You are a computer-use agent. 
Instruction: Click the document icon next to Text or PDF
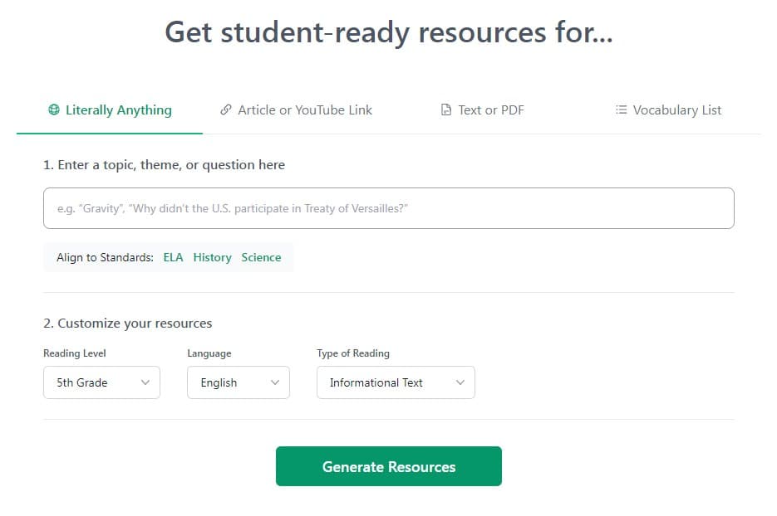pyautogui.click(x=445, y=109)
